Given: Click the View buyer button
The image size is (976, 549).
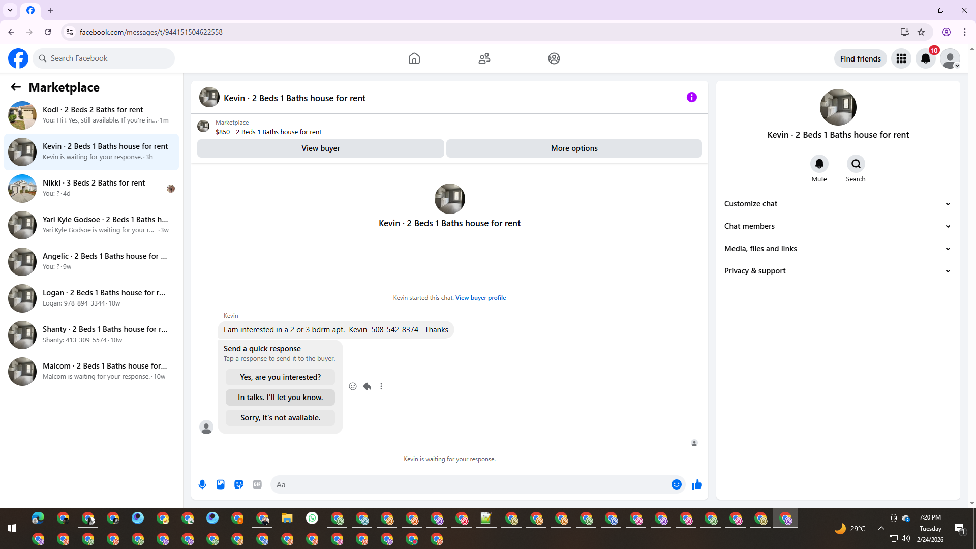Looking at the screenshot, I should [320, 148].
